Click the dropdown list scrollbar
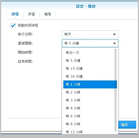Image resolution: width=139 pixels, height=138 pixels. tap(116, 90)
